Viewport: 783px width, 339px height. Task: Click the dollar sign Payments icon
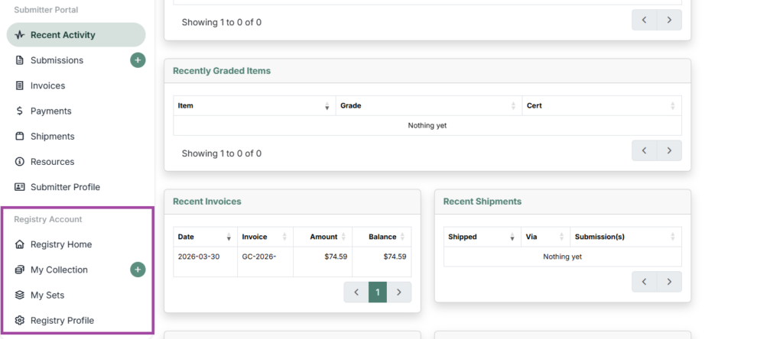[x=19, y=111]
